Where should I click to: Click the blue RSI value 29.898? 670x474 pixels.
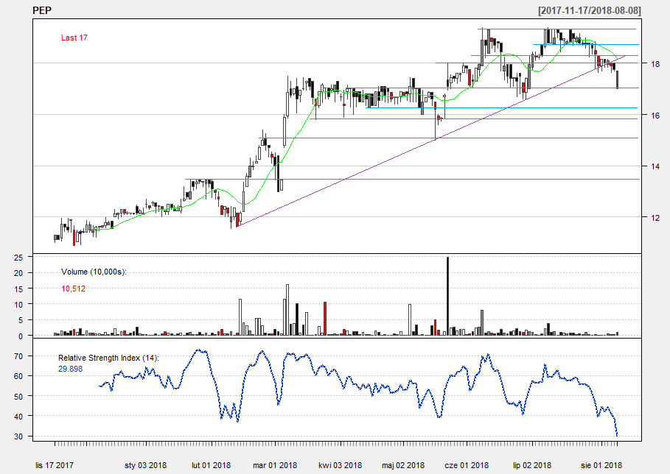point(71,369)
